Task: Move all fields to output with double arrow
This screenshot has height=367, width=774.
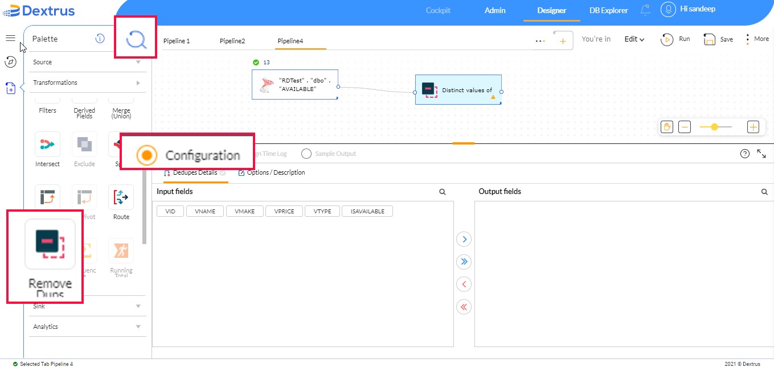Action: click(464, 262)
